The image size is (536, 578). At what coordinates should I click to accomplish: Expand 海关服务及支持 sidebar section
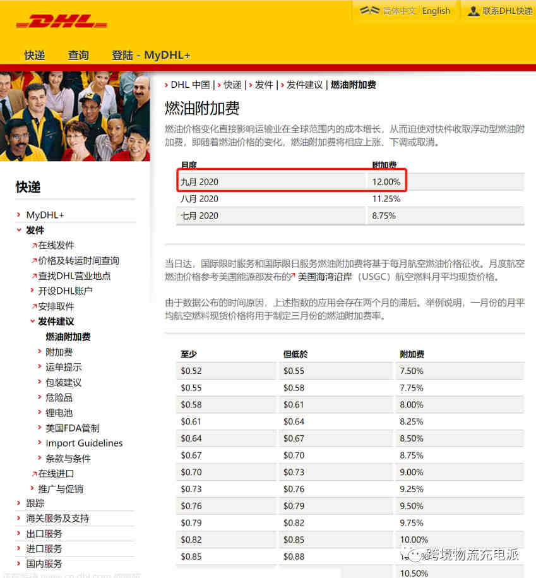pyautogui.click(x=57, y=518)
